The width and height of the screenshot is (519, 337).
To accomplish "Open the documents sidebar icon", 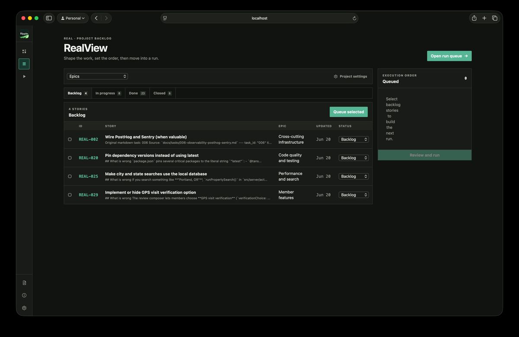I will [24, 283].
